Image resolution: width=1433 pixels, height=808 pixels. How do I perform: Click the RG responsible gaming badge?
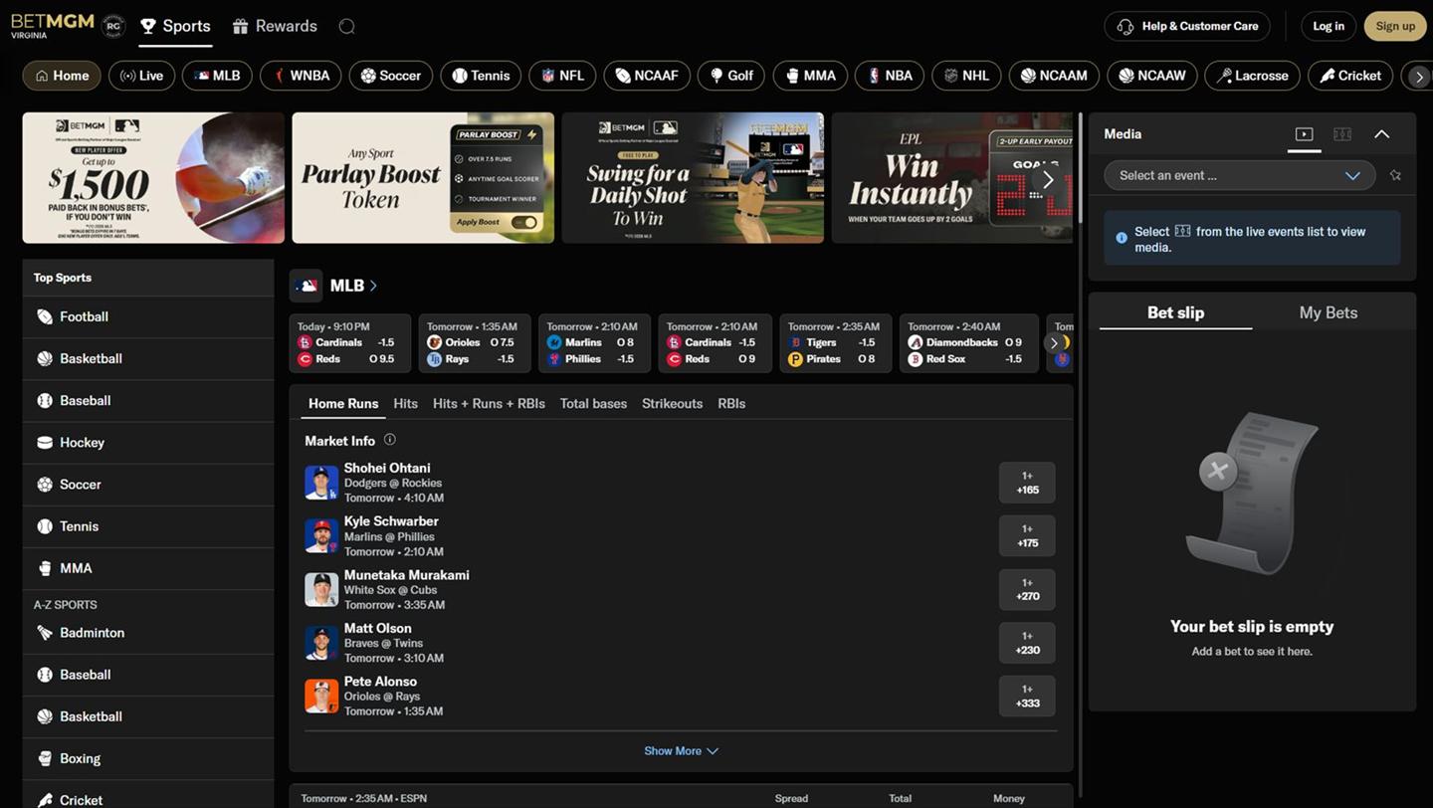point(113,27)
